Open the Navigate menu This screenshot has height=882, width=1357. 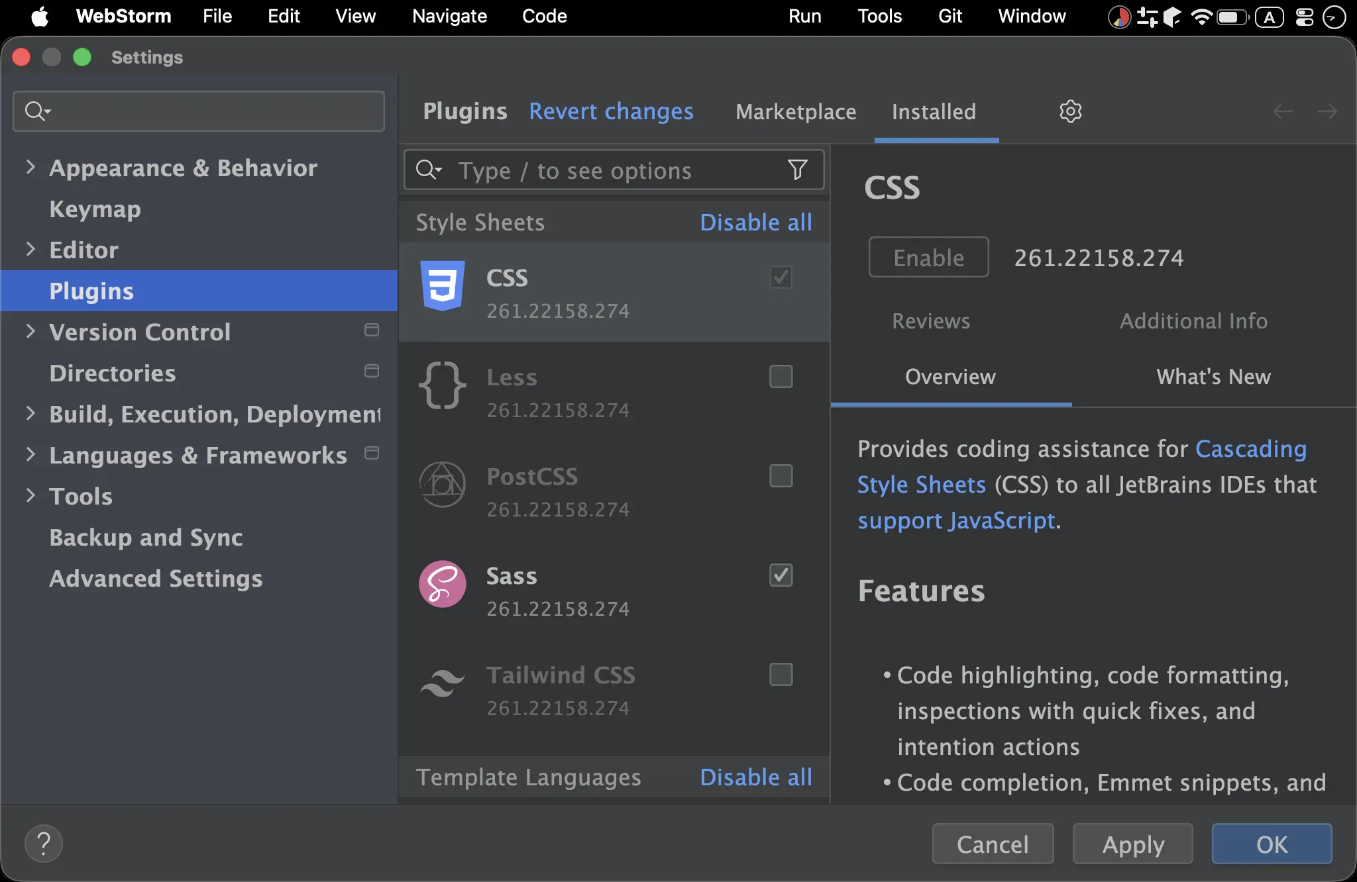pos(450,17)
